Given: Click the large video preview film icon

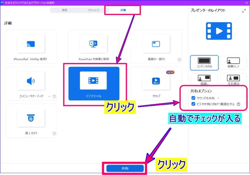Looking at the screenshot, I should 219,31.
